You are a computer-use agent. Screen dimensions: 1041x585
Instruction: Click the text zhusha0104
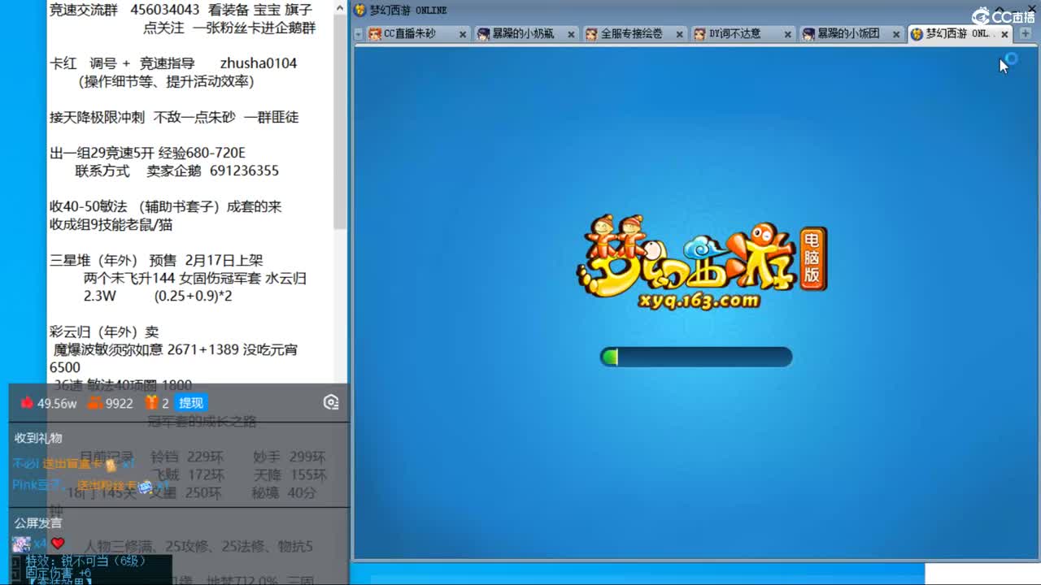tap(259, 63)
